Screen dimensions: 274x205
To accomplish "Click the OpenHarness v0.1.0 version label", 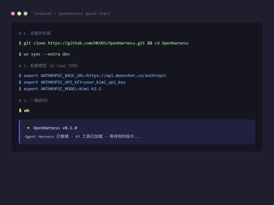I will point(55,128).
